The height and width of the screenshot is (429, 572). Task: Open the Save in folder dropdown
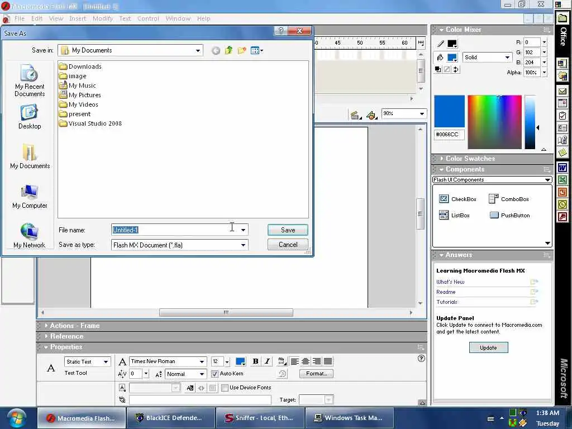[x=198, y=50]
